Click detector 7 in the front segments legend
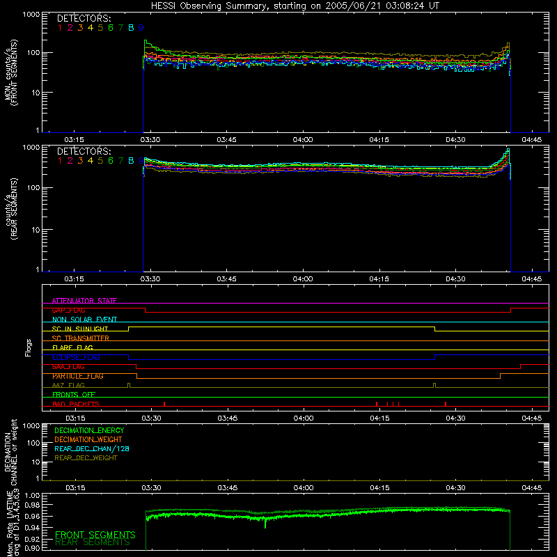The width and height of the screenshot is (557, 557). pyautogui.click(x=120, y=28)
